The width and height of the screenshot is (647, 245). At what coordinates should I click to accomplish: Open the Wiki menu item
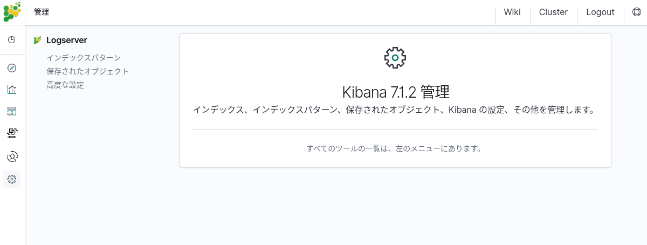(x=512, y=12)
